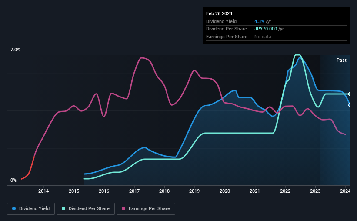Click the 7.0% y-axis label
The image size is (357, 221).
click(x=15, y=50)
